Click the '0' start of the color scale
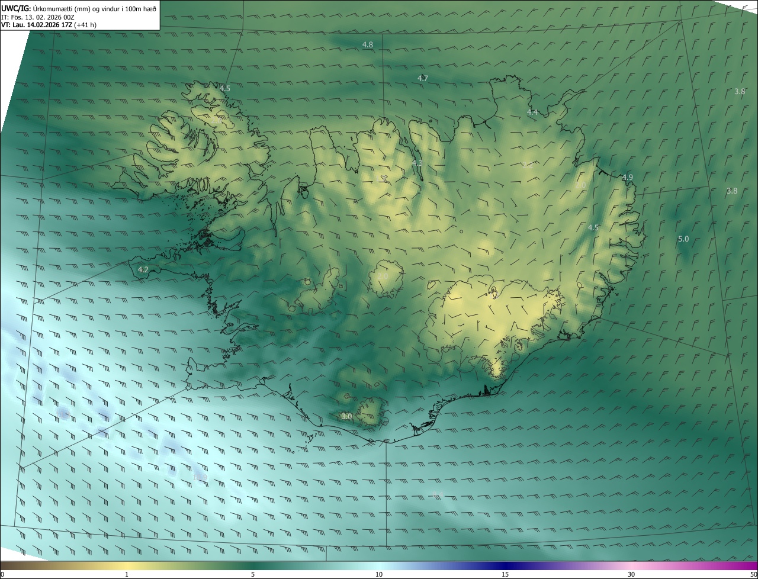The width and height of the screenshot is (758, 579). tap(2, 574)
